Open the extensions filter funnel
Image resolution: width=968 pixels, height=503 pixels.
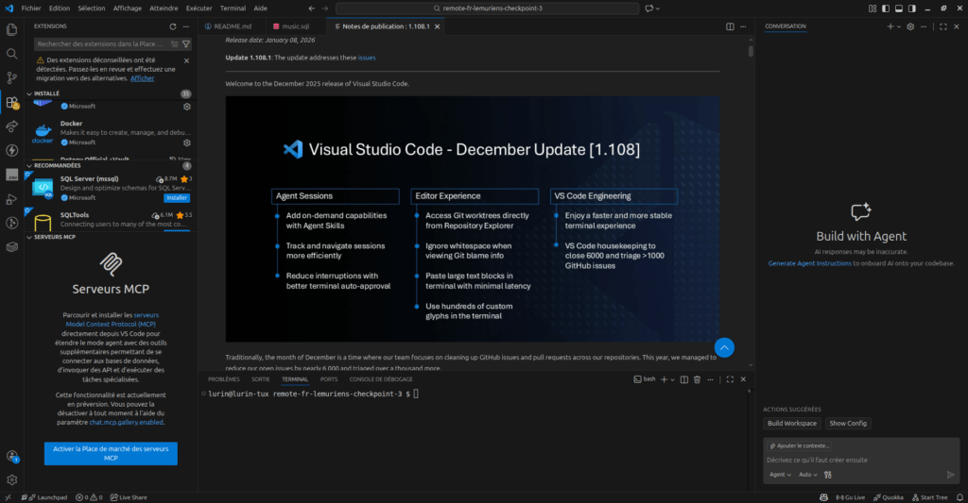click(x=186, y=43)
